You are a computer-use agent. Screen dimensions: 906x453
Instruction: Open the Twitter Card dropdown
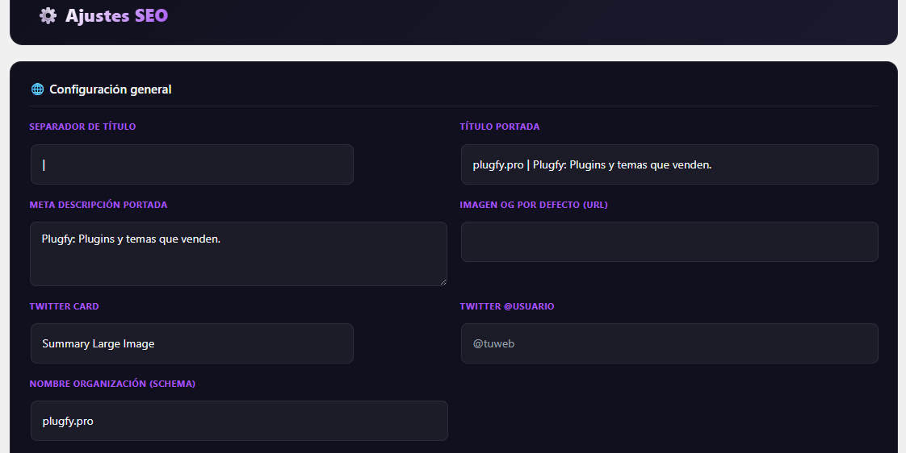tap(192, 343)
